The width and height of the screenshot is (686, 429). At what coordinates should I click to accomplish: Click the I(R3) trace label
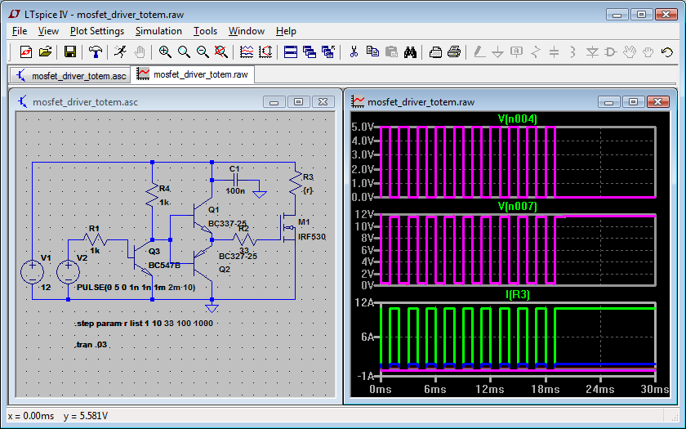click(518, 295)
